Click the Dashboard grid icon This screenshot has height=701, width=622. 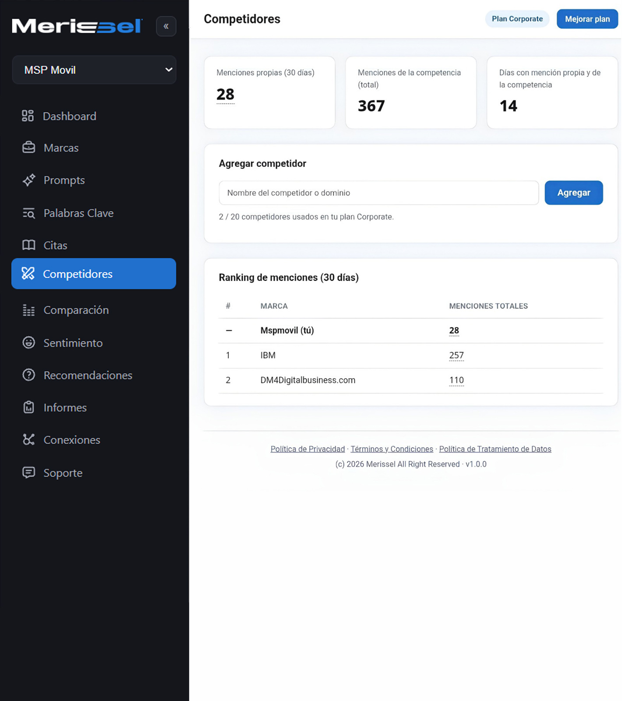28,116
